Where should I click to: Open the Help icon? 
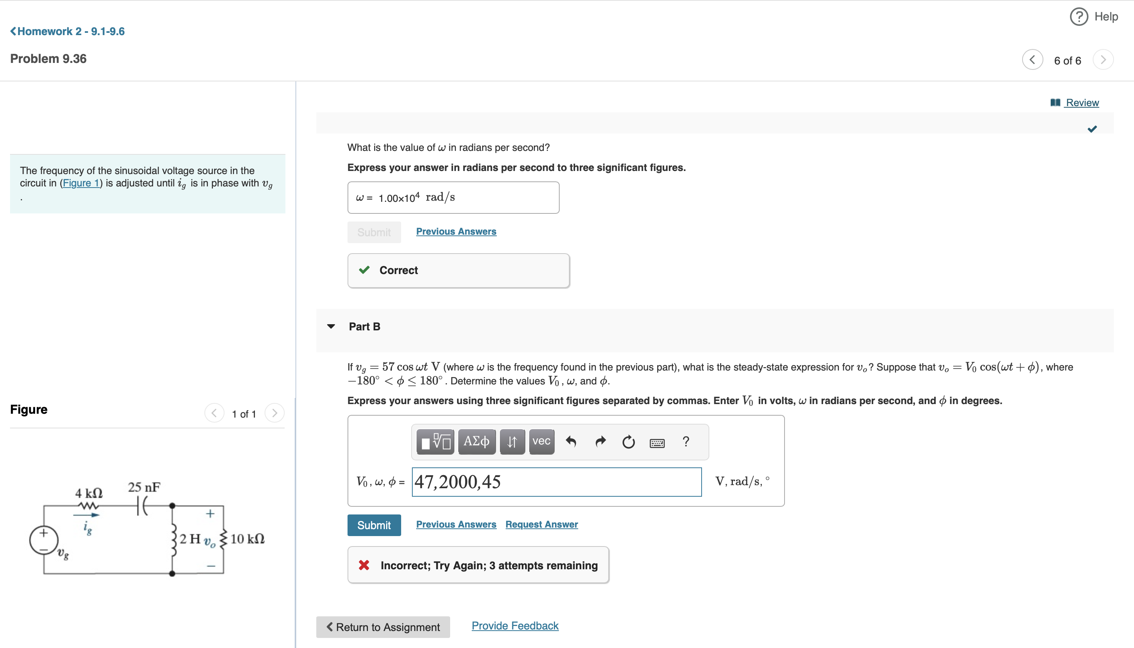tap(1078, 17)
